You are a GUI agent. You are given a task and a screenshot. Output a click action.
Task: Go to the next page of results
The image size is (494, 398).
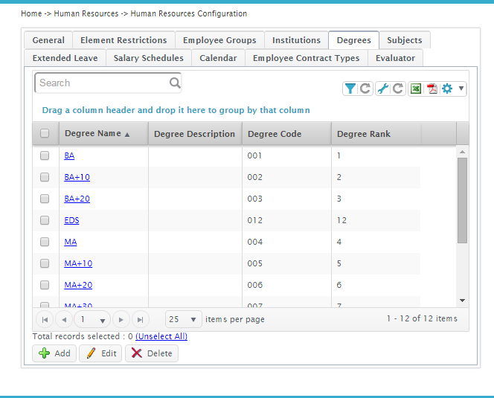pos(121,319)
